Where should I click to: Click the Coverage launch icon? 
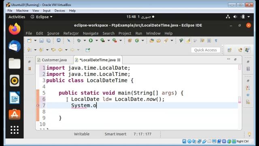(102, 41)
